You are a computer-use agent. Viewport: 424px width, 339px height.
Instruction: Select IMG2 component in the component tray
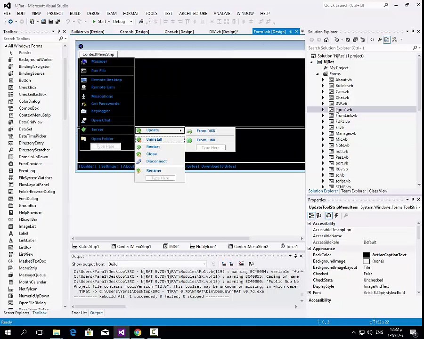point(171,246)
